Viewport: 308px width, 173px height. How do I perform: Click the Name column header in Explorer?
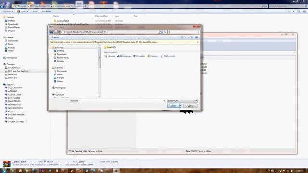pos(56,16)
